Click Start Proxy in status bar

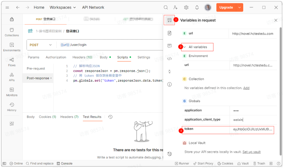[203, 164]
